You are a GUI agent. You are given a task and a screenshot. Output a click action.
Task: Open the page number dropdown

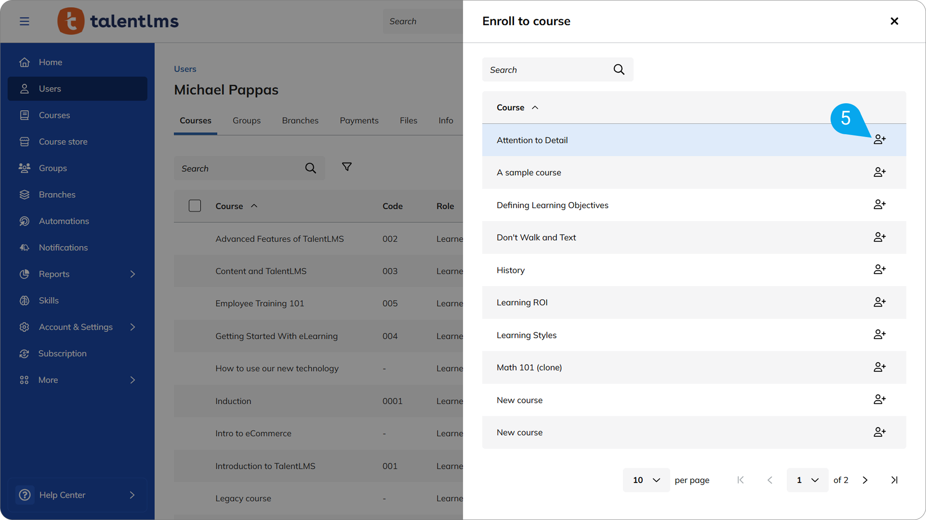807,480
